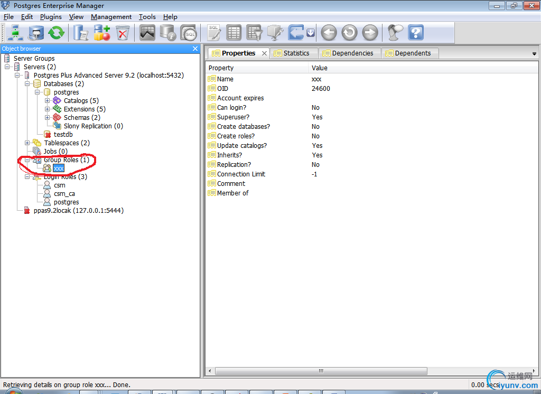Open filtered data view funnel icon
541x394 pixels.
[x=255, y=33]
